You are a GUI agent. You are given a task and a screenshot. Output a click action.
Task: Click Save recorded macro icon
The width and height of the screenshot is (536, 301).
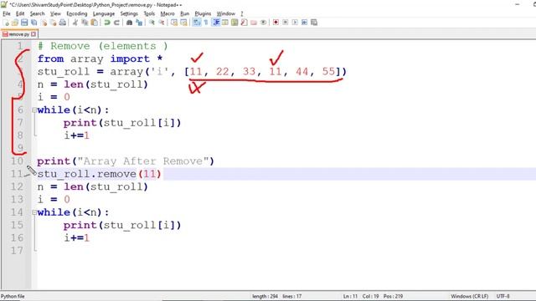(x=314, y=23)
